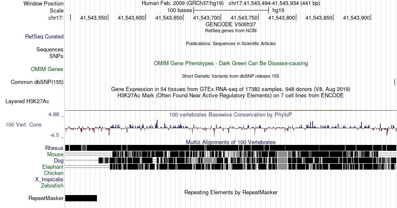Click the RefSeq genes from NCBI title

[x=231, y=30]
